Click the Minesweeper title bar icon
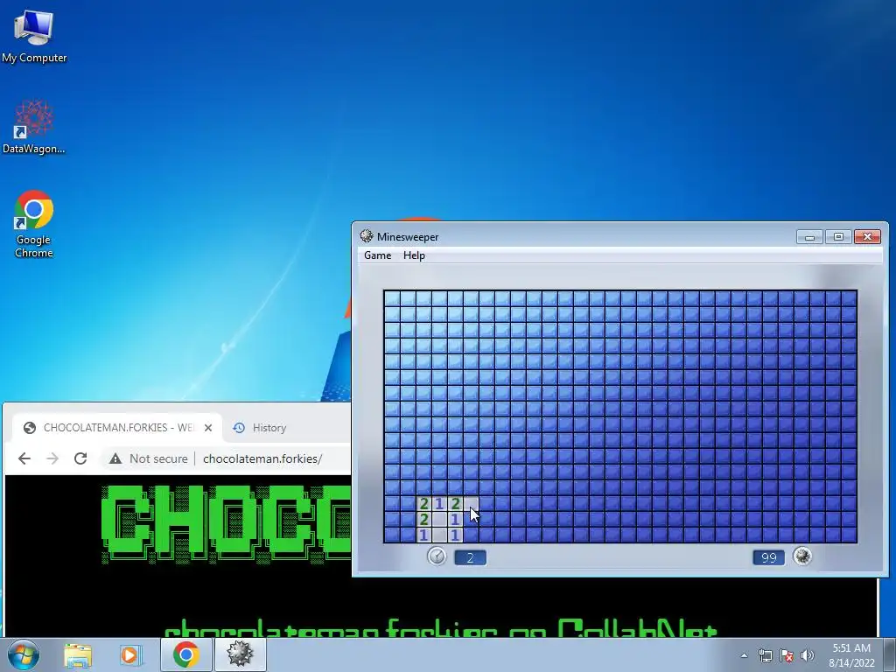The width and height of the screenshot is (896, 672). click(367, 236)
